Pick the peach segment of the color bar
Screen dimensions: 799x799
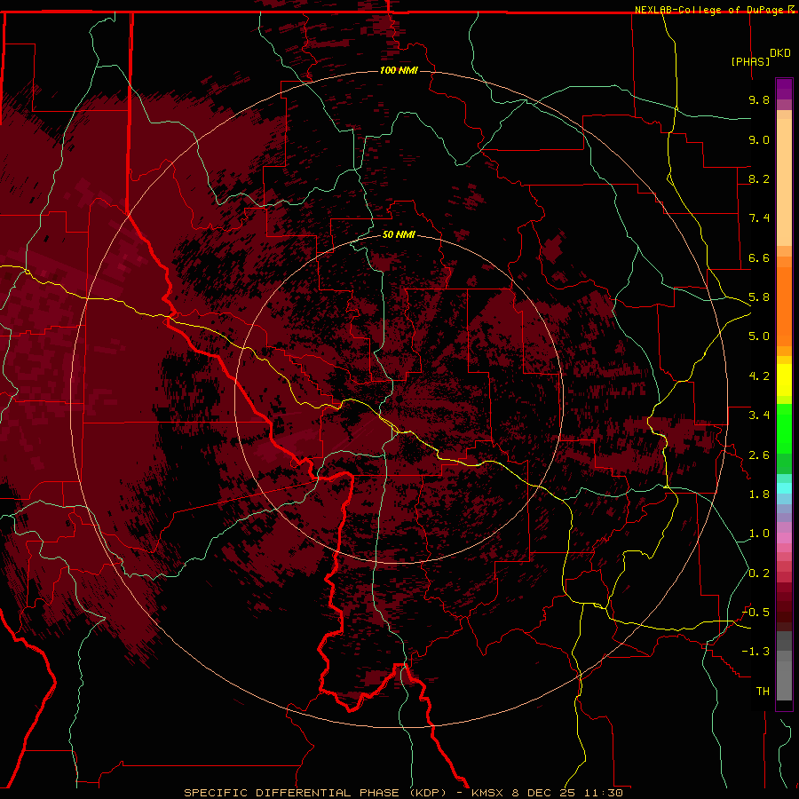tap(784, 181)
